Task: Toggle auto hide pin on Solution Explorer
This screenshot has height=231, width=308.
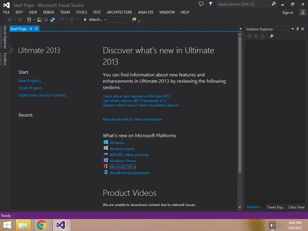Action: pyautogui.click(x=297, y=29)
